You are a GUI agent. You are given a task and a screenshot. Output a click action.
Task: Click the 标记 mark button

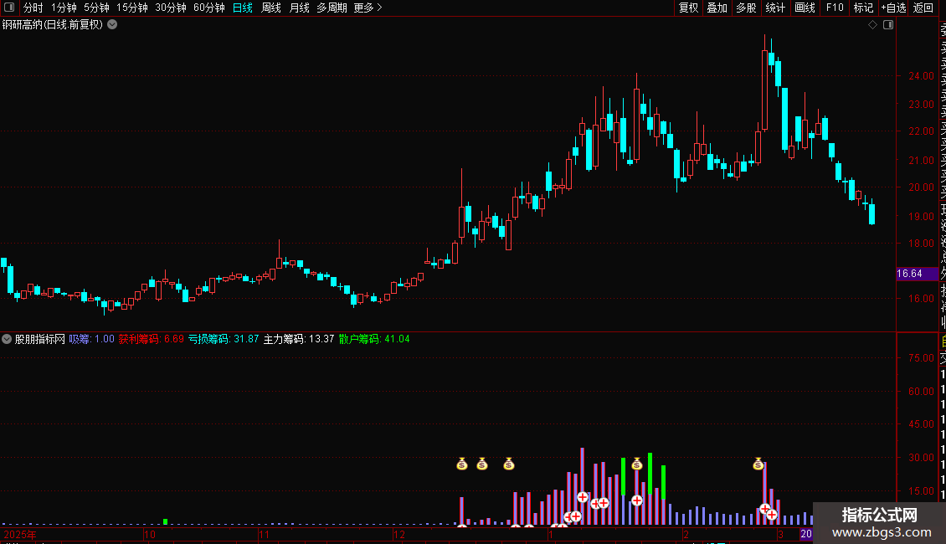(x=863, y=8)
